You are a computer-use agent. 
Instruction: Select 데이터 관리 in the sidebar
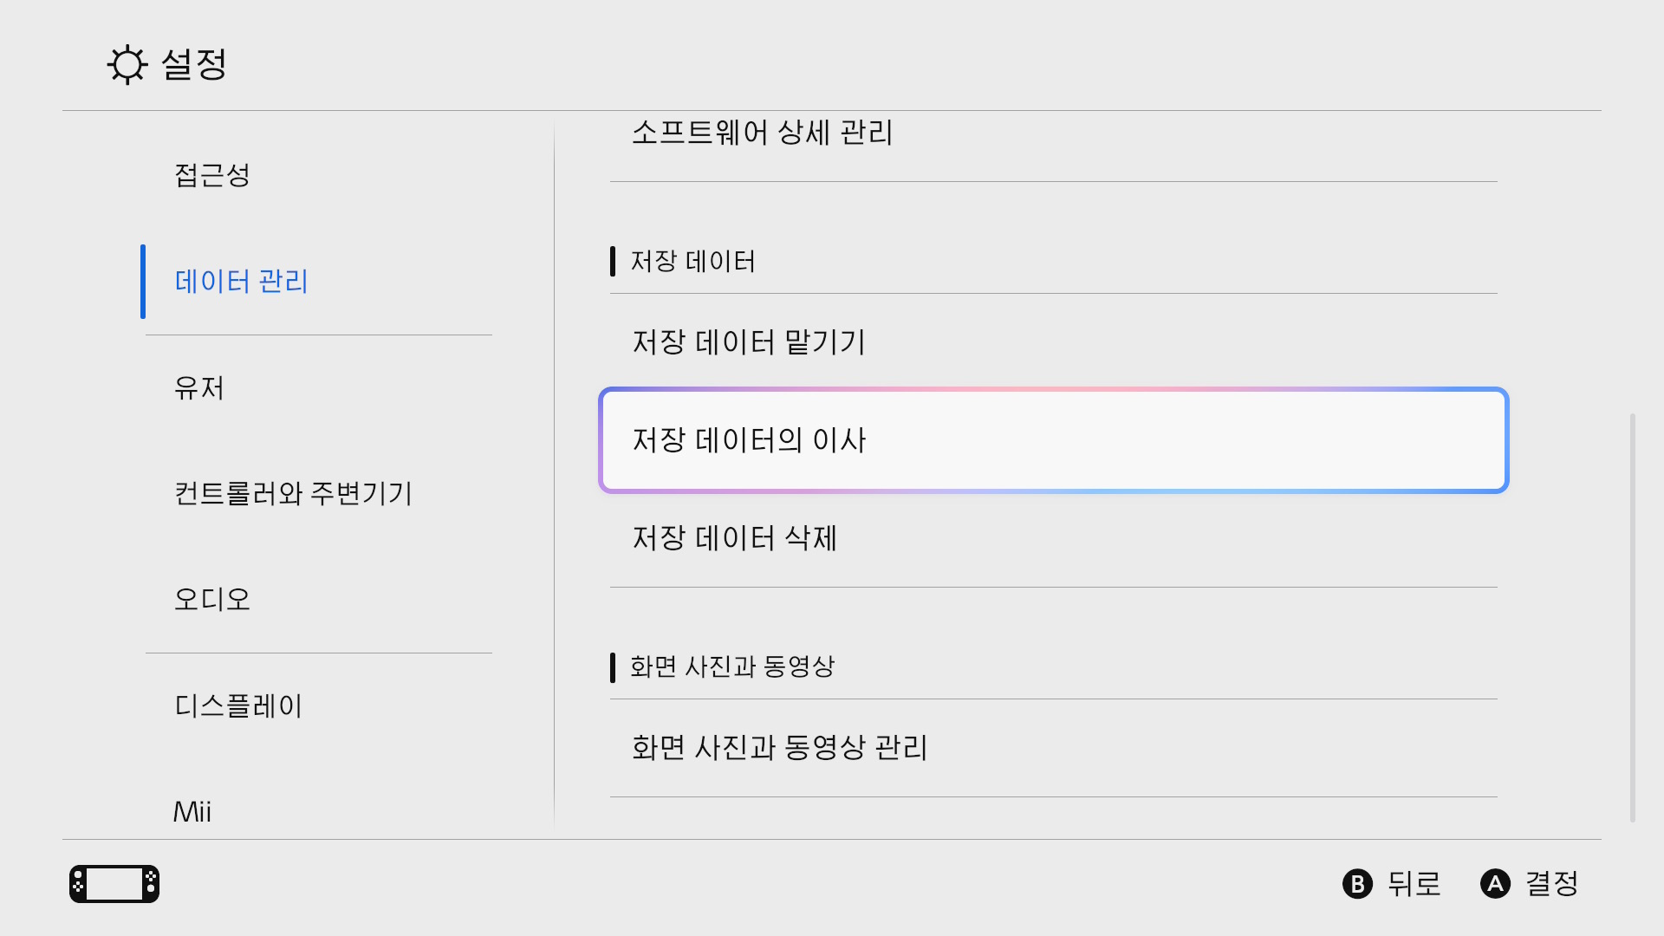tap(241, 281)
